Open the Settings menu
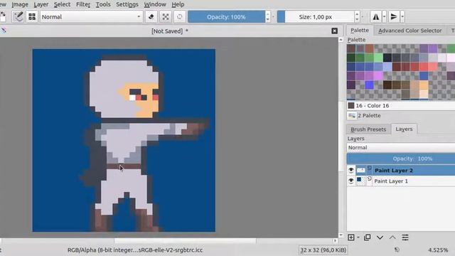455x256 pixels. (127, 4)
